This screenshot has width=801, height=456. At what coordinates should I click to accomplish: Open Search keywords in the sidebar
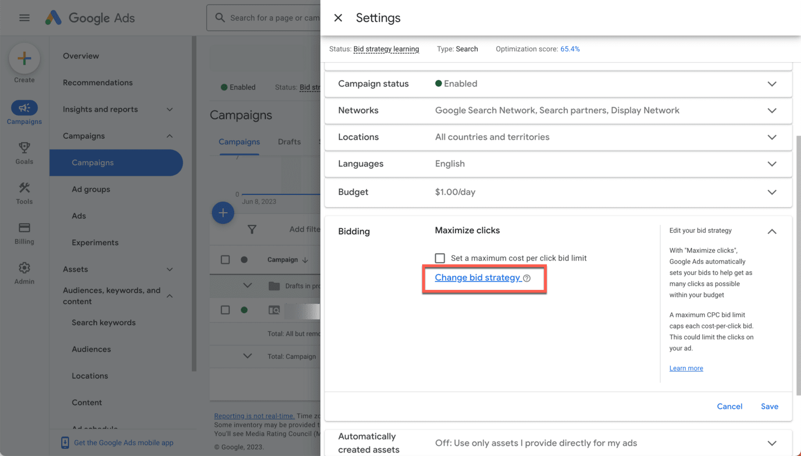103,323
